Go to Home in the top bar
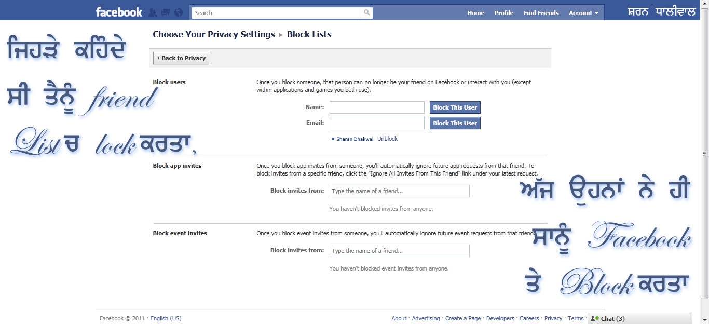 475,13
